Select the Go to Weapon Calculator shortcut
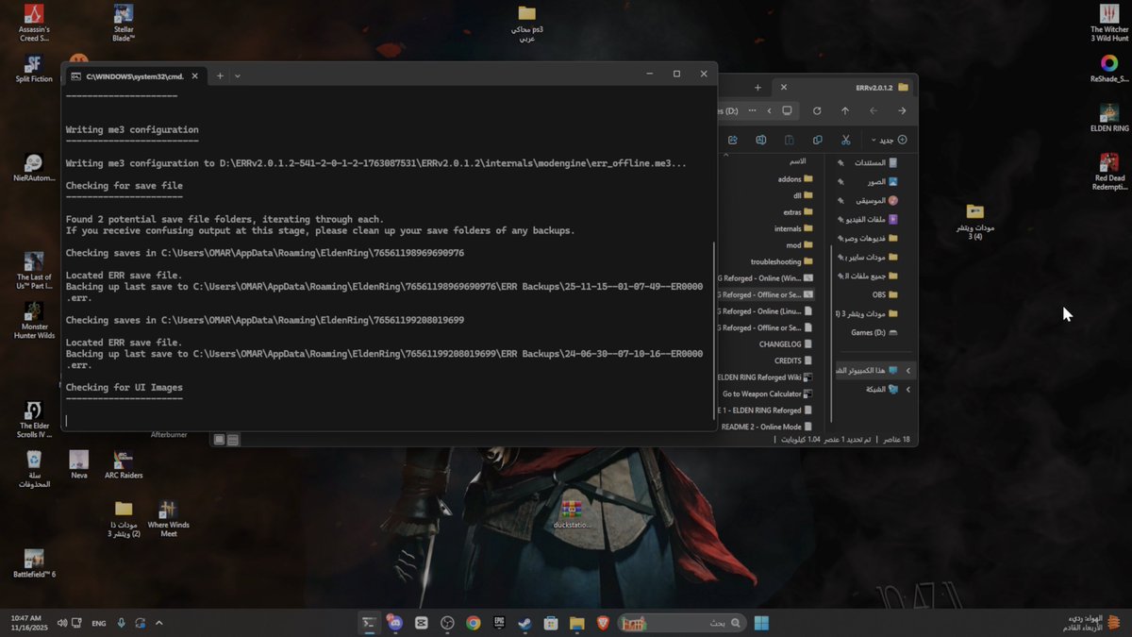Viewport: 1132px width, 637px height. coord(767,394)
